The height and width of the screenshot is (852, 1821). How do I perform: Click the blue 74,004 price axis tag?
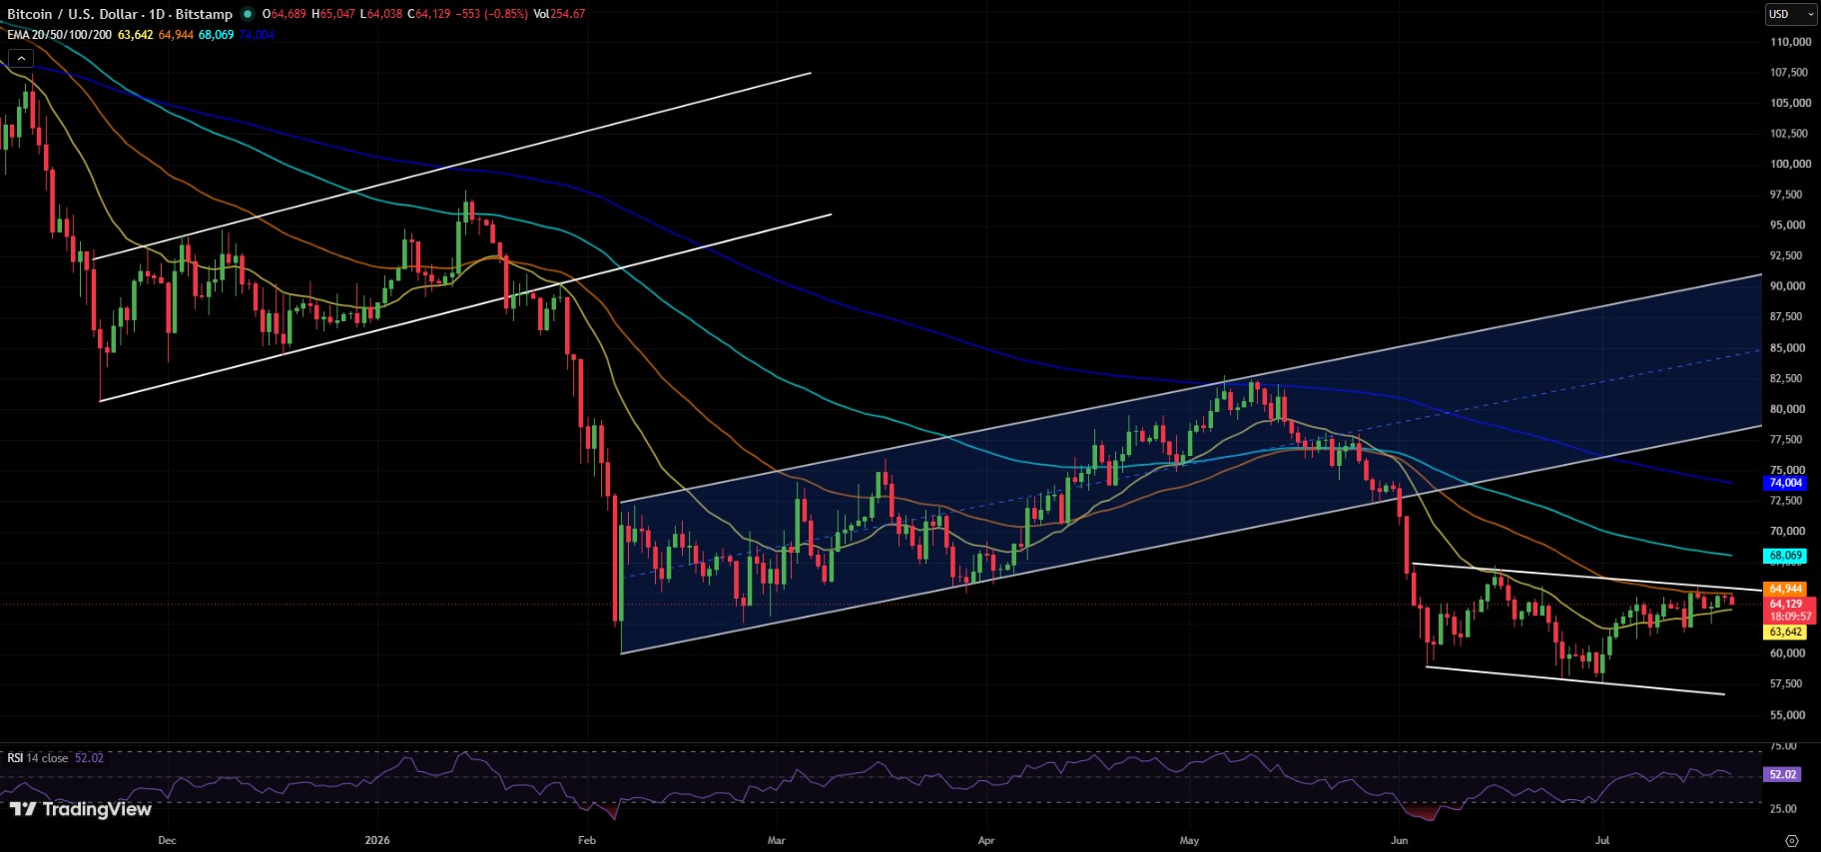1786,483
